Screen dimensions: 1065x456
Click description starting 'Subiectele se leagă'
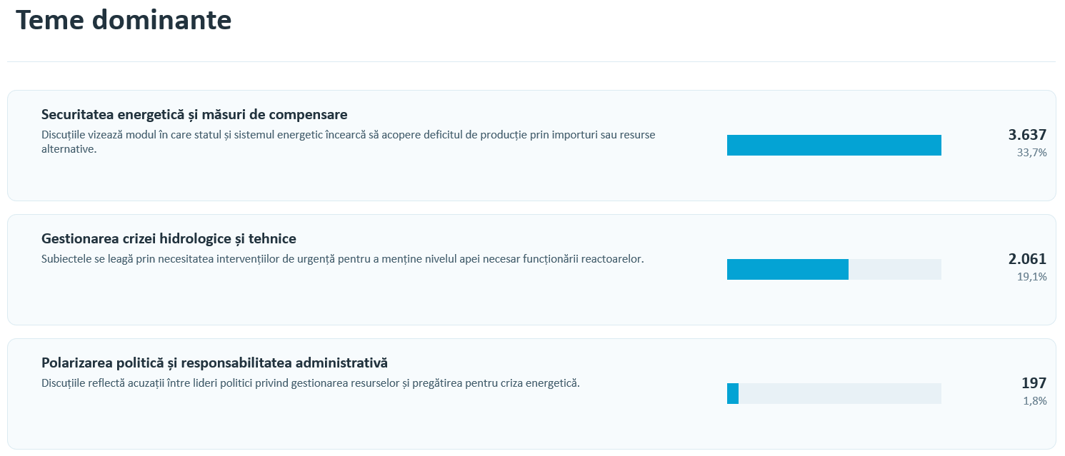pyautogui.click(x=343, y=259)
